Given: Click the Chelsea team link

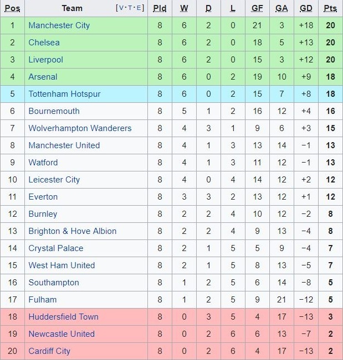Looking at the screenshot, I should (44, 43).
